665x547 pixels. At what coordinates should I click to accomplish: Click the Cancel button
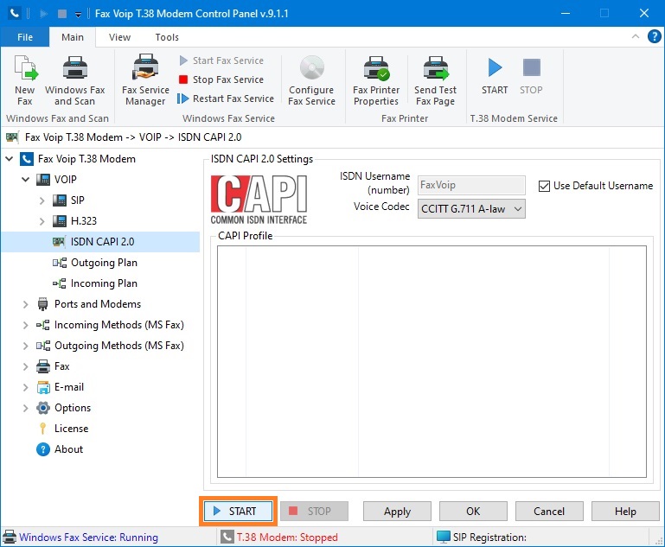pos(549,512)
